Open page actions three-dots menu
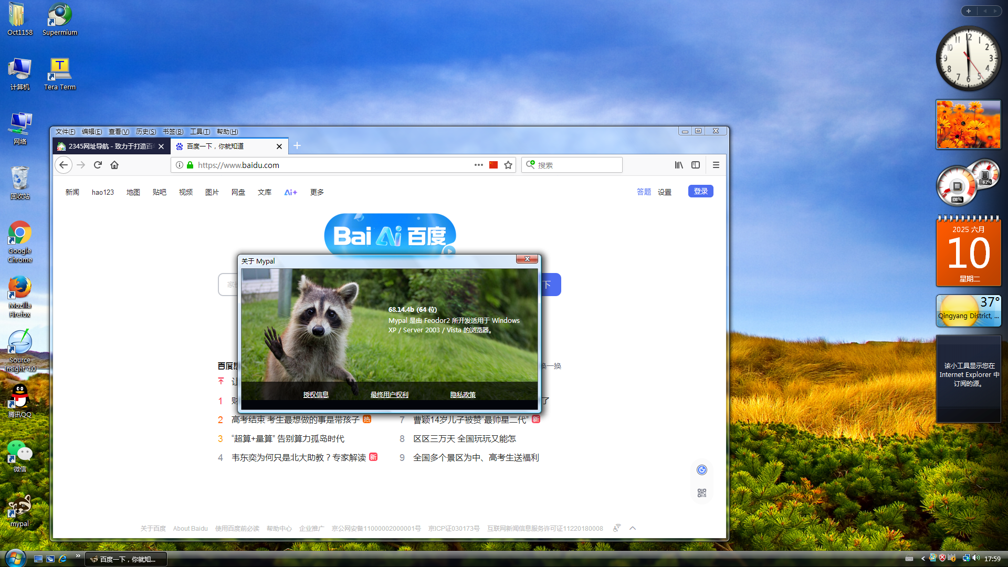Viewport: 1008px width, 567px height. tap(478, 165)
